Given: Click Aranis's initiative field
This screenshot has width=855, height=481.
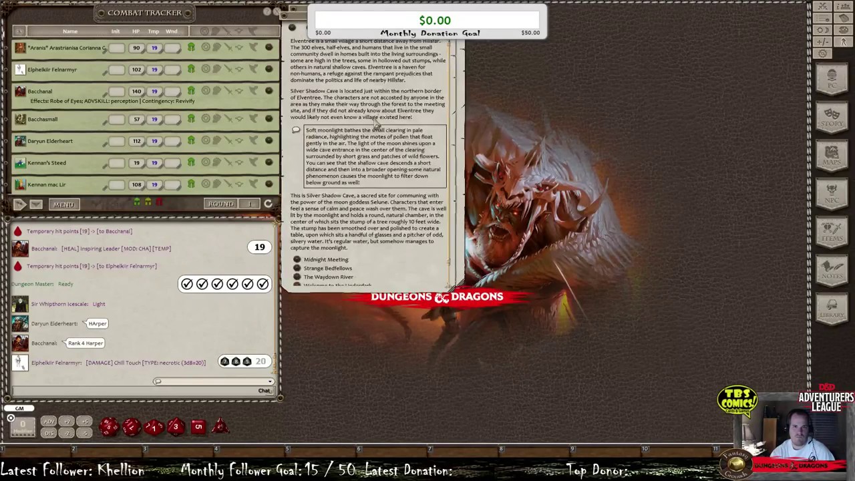Looking at the screenshot, I should pos(116,47).
